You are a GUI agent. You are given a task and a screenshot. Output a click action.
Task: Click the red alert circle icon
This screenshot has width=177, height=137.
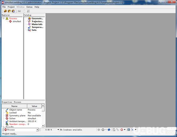pos(122,130)
